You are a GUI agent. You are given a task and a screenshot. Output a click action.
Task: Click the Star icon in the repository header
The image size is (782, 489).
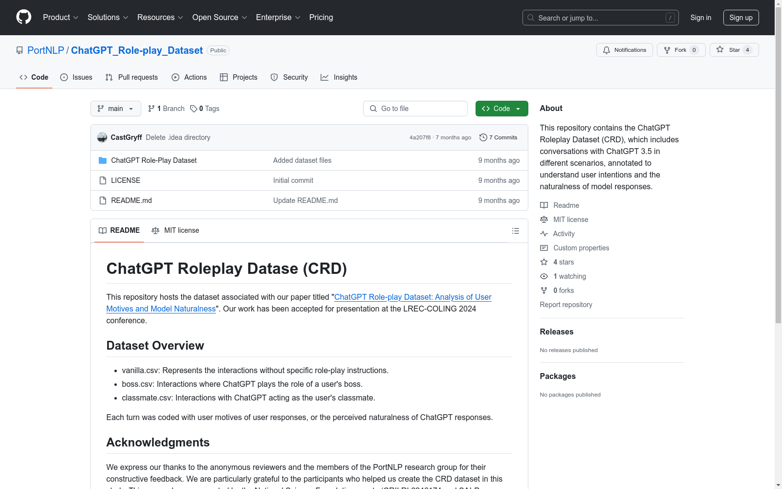point(720,49)
